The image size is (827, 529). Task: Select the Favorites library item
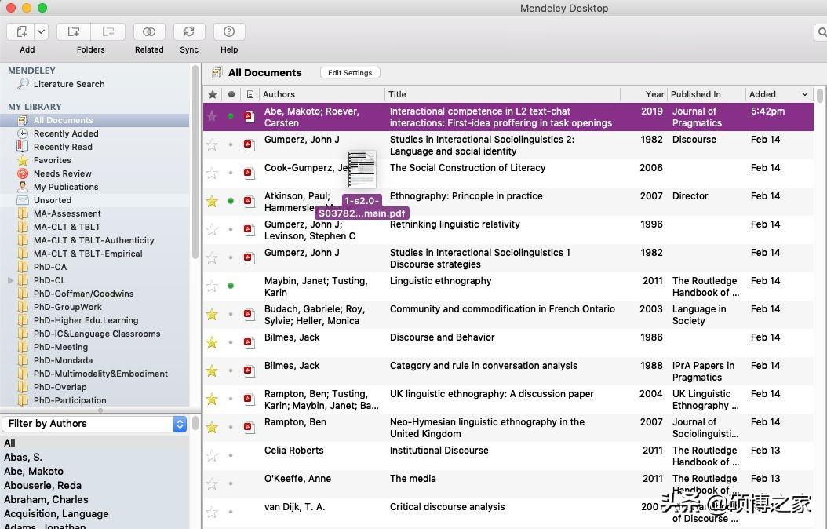(x=52, y=160)
